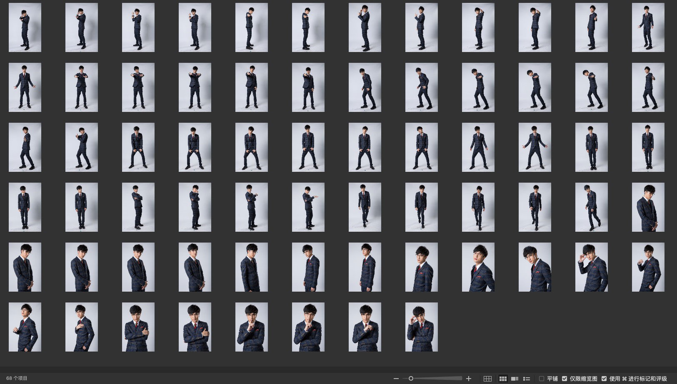Select the first thumbnail in the bottom row
This screenshot has height=384, width=677.
point(25,327)
